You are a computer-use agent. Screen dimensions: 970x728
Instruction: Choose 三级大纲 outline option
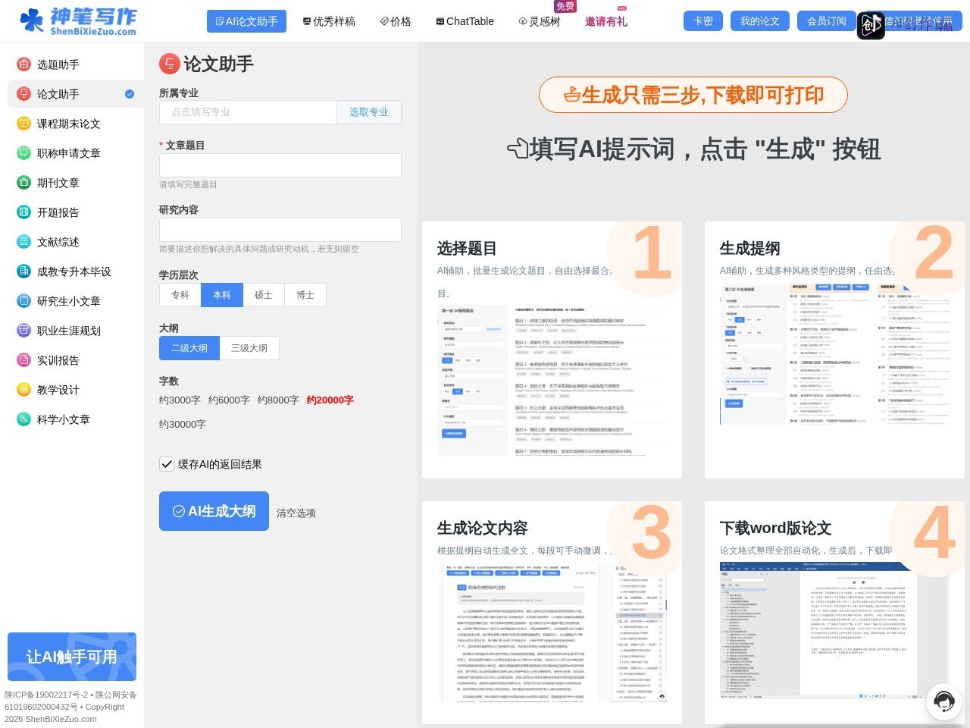tap(249, 348)
